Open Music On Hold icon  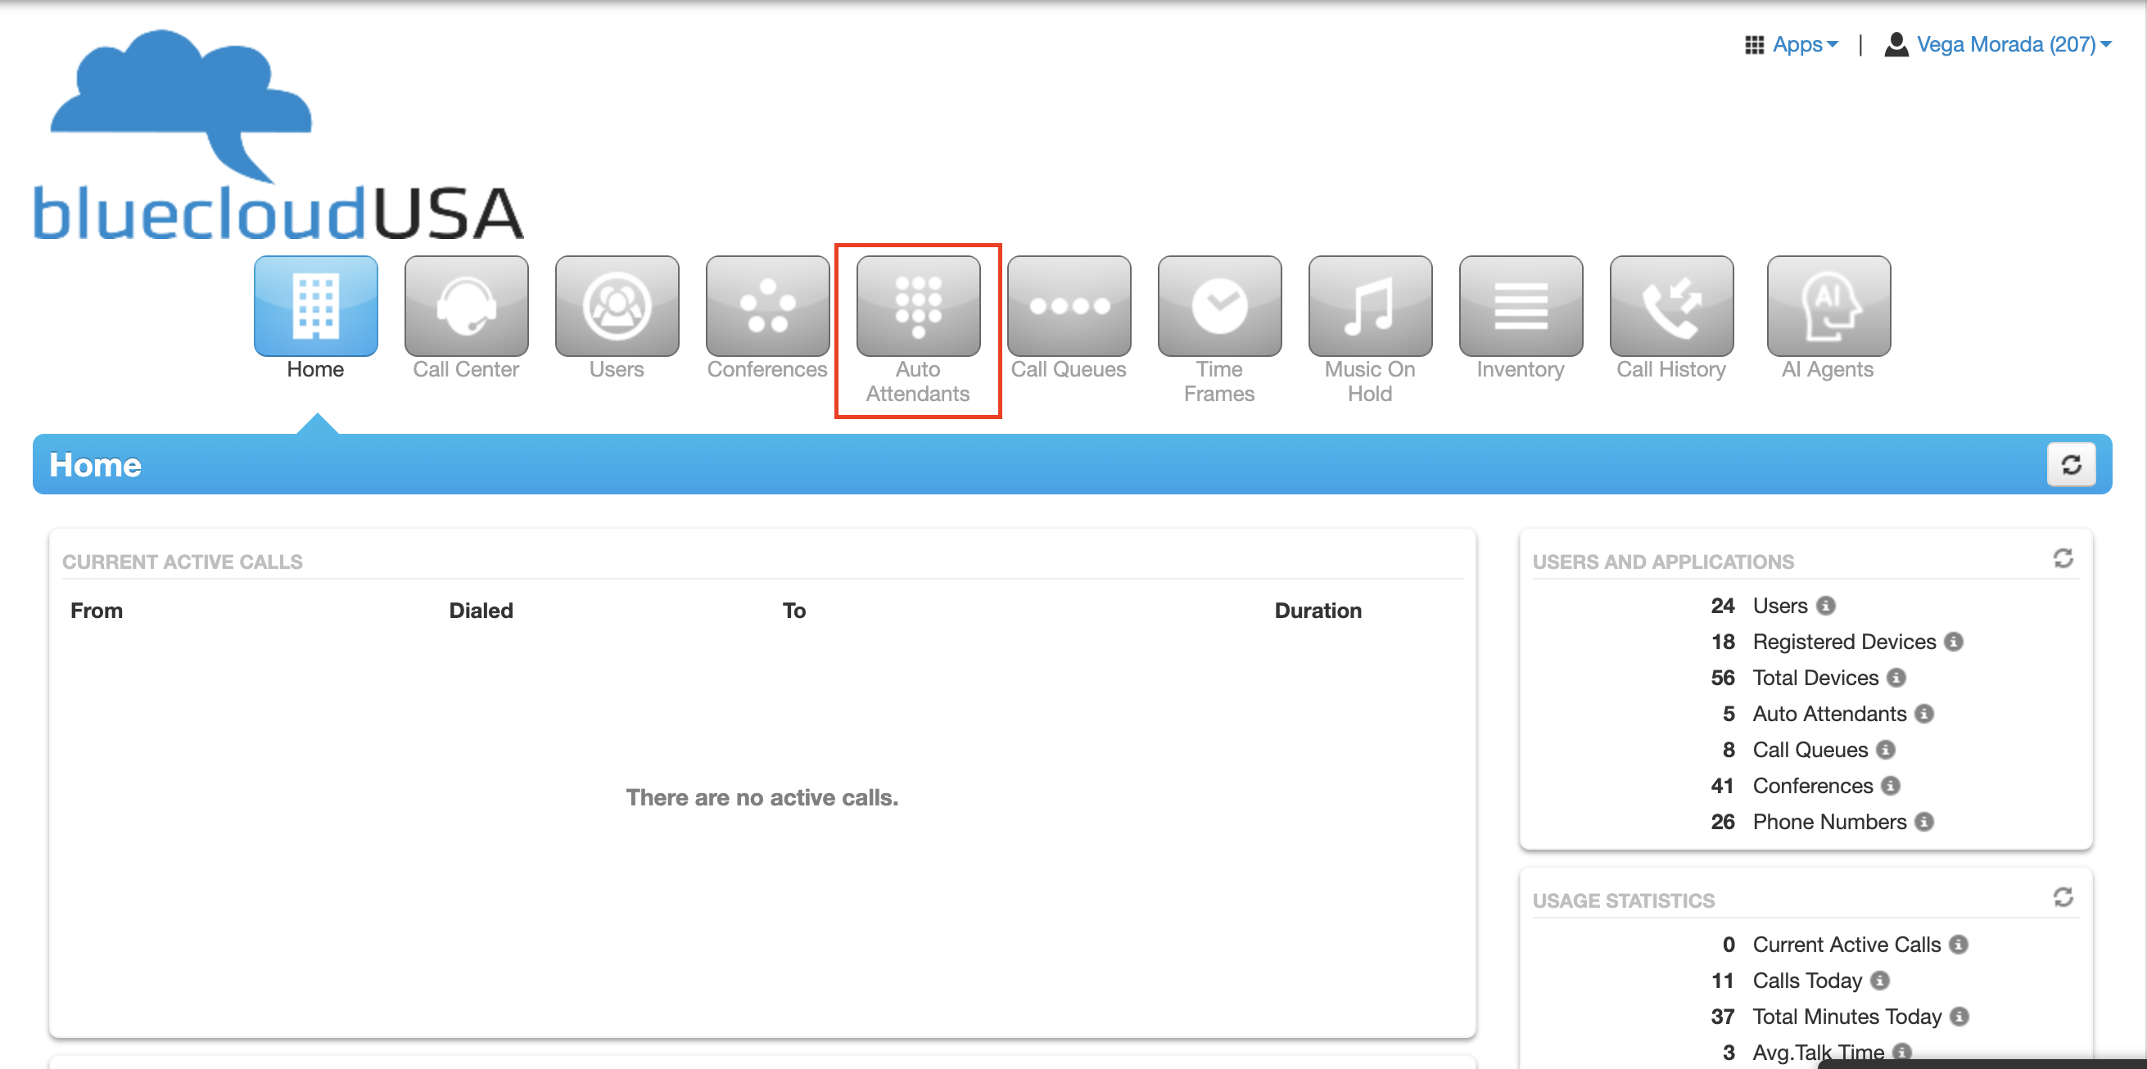point(1369,306)
